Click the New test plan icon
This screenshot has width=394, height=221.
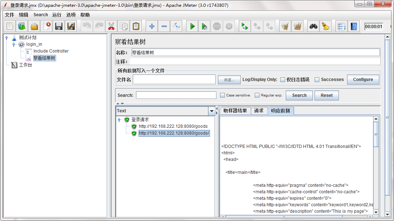[9, 26]
